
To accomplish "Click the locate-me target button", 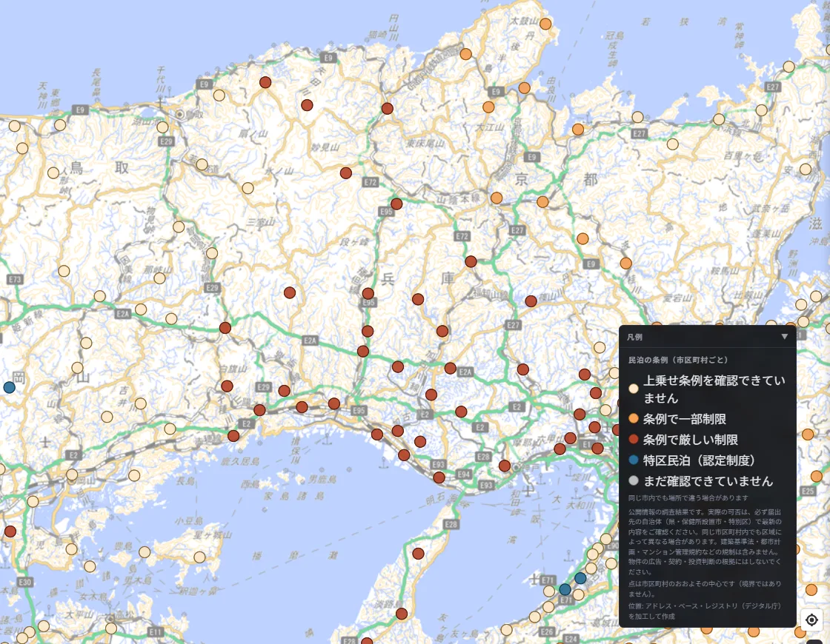I will pos(811,620).
